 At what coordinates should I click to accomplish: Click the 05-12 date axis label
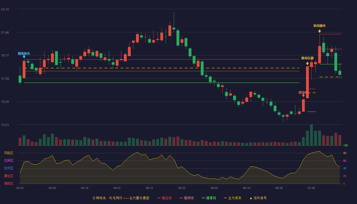point(149,188)
